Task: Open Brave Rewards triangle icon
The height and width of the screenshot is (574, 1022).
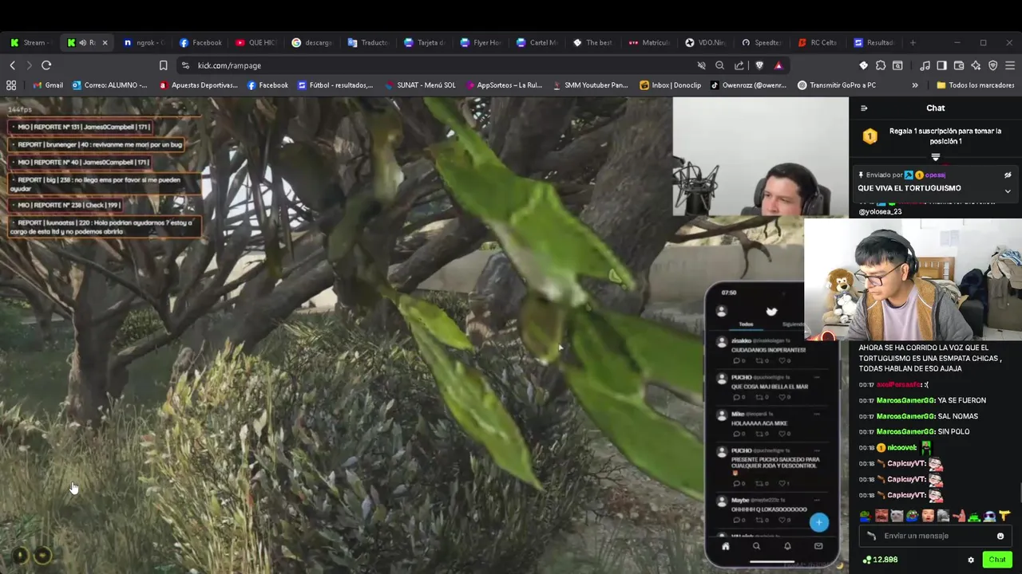Action: pyautogui.click(x=778, y=65)
